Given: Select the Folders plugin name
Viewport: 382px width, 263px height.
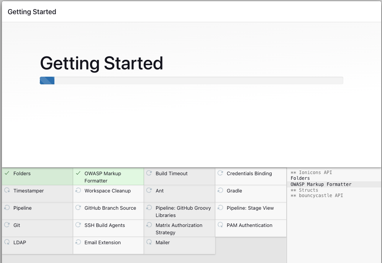Looking at the screenshot, I should tap(22, 174).
